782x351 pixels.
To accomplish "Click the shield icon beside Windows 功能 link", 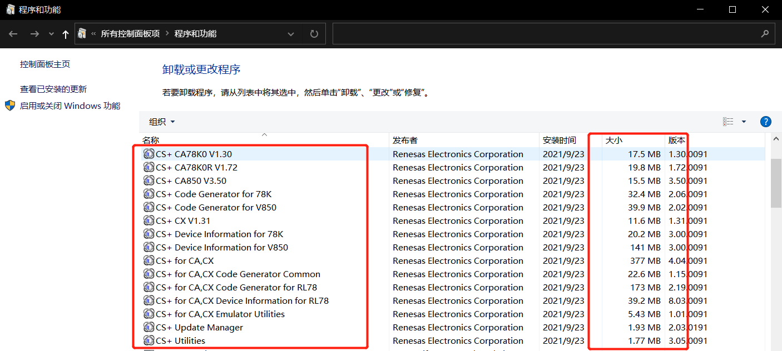I will [9, 106].
